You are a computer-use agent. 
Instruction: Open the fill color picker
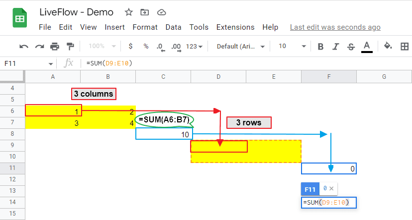tap(388, 46)
